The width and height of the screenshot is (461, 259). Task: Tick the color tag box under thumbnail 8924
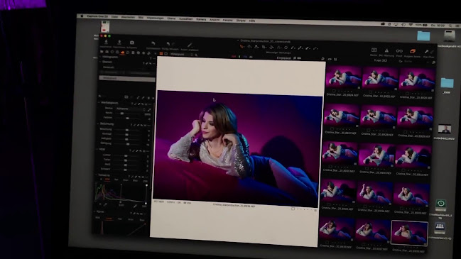tap(334, 91)
